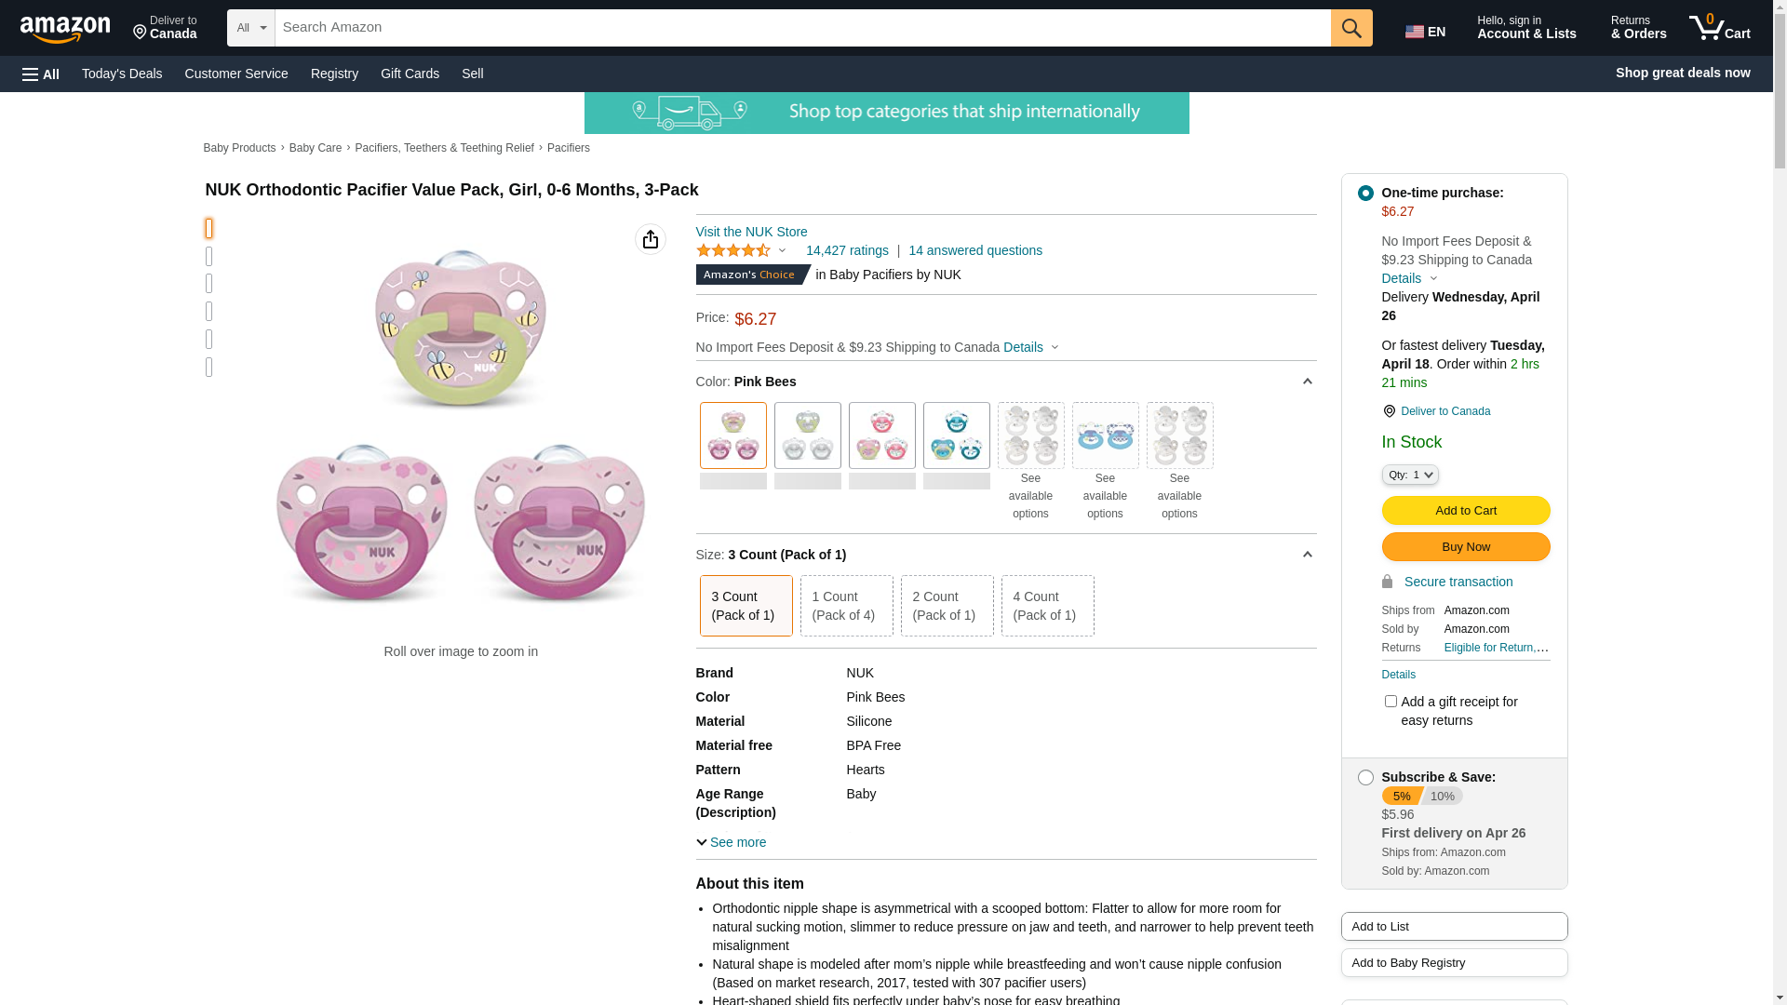1787x1005 pixels.
Task: Select the blue pacifier color swatch
Action: point(956,435)
